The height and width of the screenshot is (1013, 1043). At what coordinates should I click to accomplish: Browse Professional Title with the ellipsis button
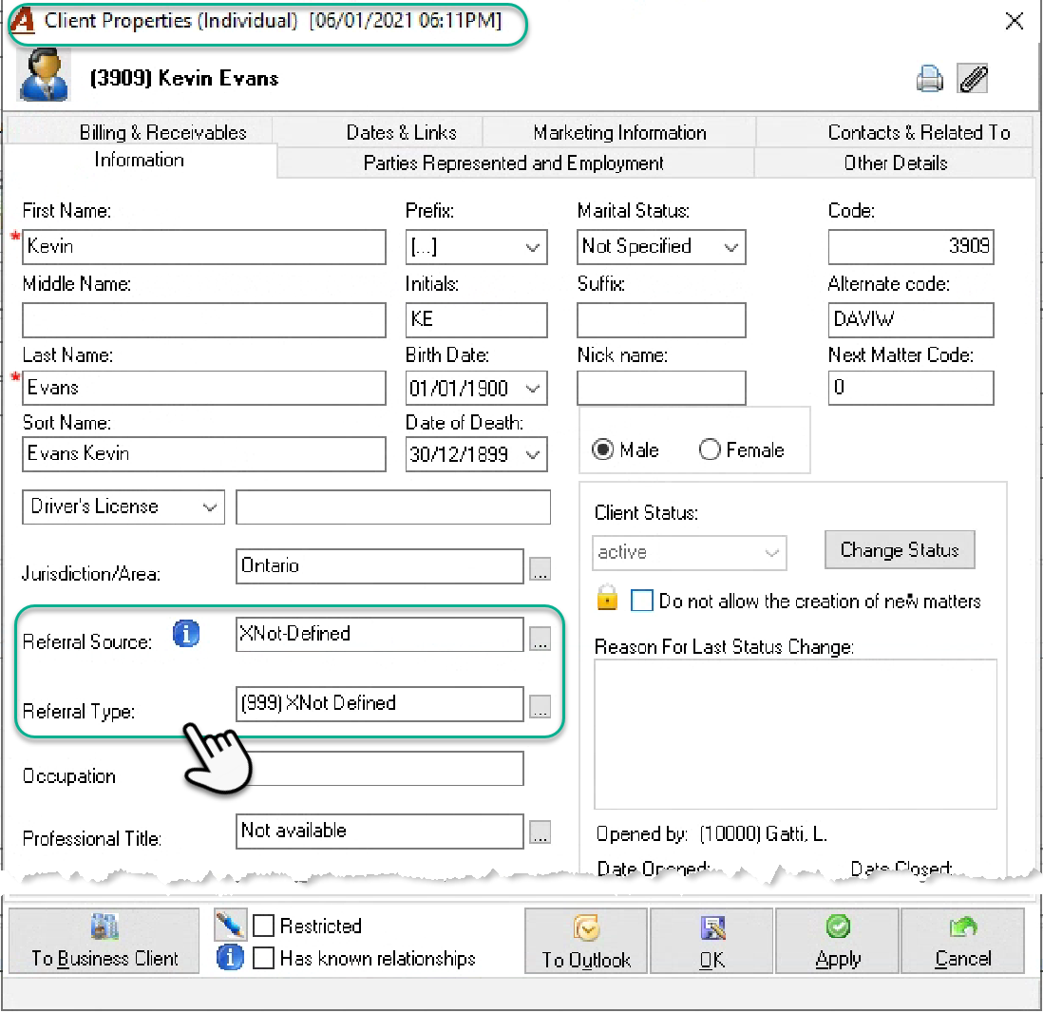tap(540, 831)
